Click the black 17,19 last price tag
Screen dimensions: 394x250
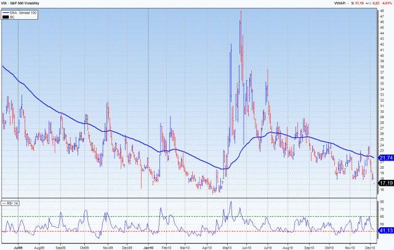386,183
